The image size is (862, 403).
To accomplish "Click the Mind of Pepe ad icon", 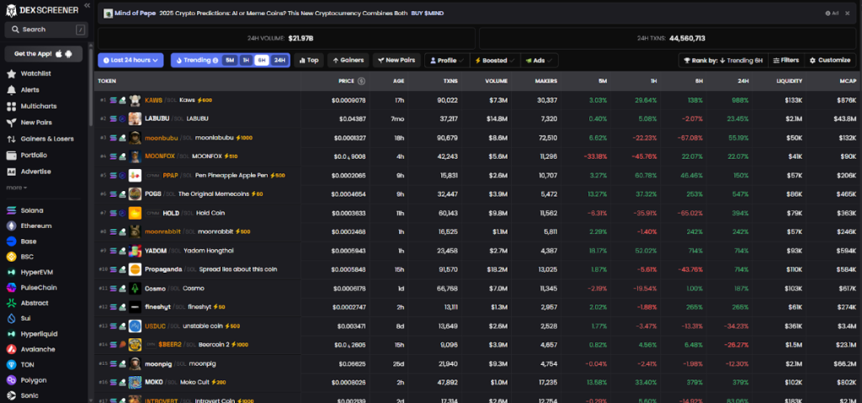I will tap(109, 13).
